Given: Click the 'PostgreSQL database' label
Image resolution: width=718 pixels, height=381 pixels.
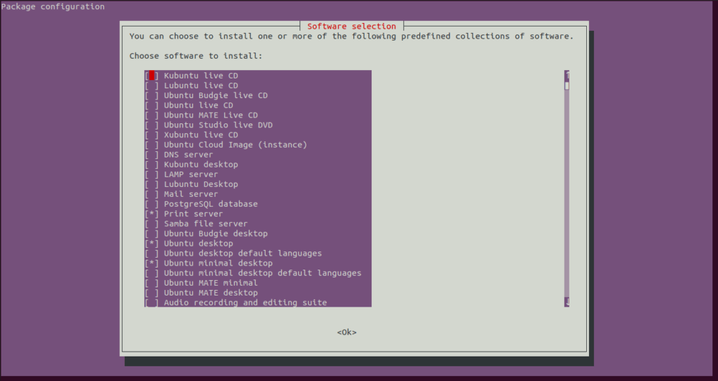Looking at the screenshot, I should tap(210, 204).
